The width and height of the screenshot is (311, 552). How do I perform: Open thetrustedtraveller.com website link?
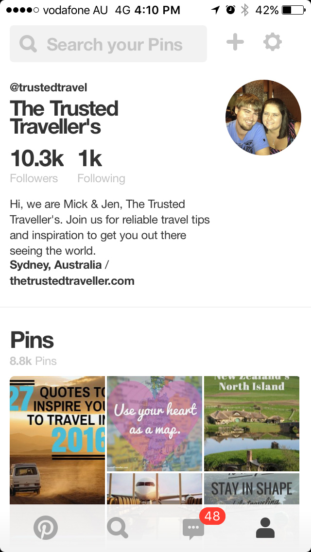(x=72, y=281)
